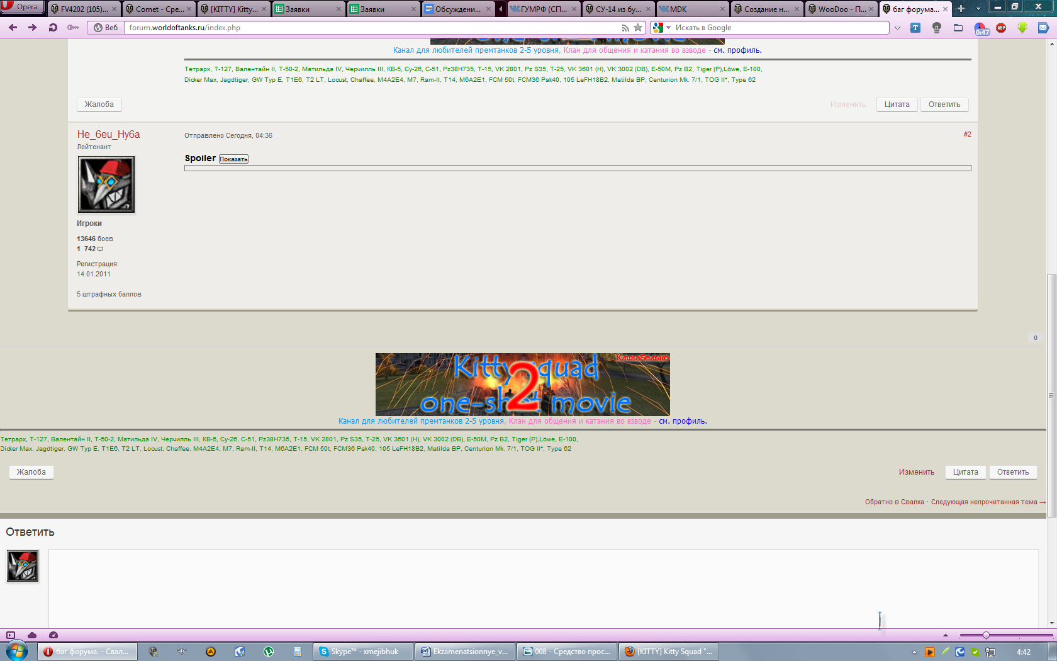Open the см. профиль link under lower banner
The image size is (1057, 661).
(683, 421)
